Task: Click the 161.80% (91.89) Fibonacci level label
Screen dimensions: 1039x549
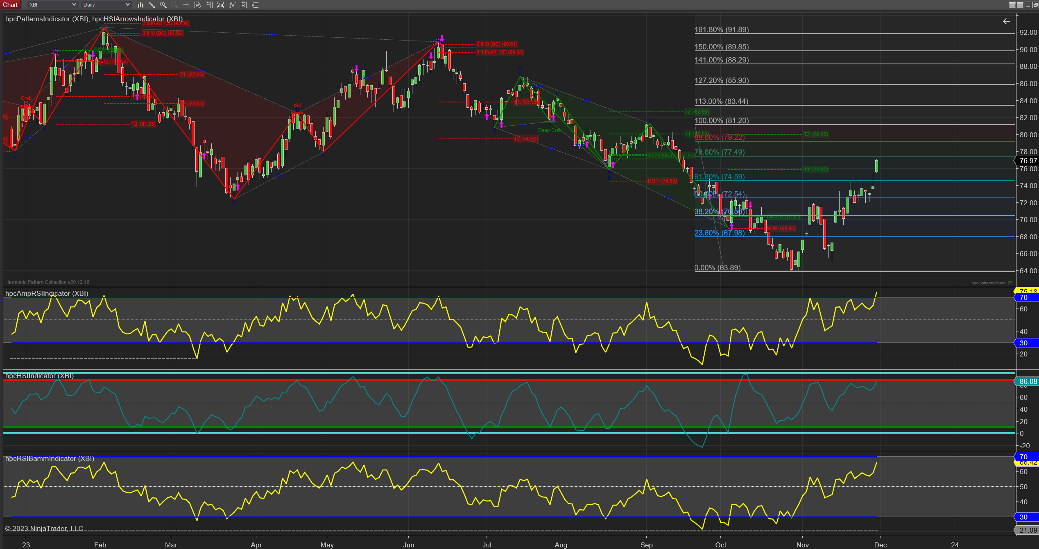Action: [x=722, y=29]
